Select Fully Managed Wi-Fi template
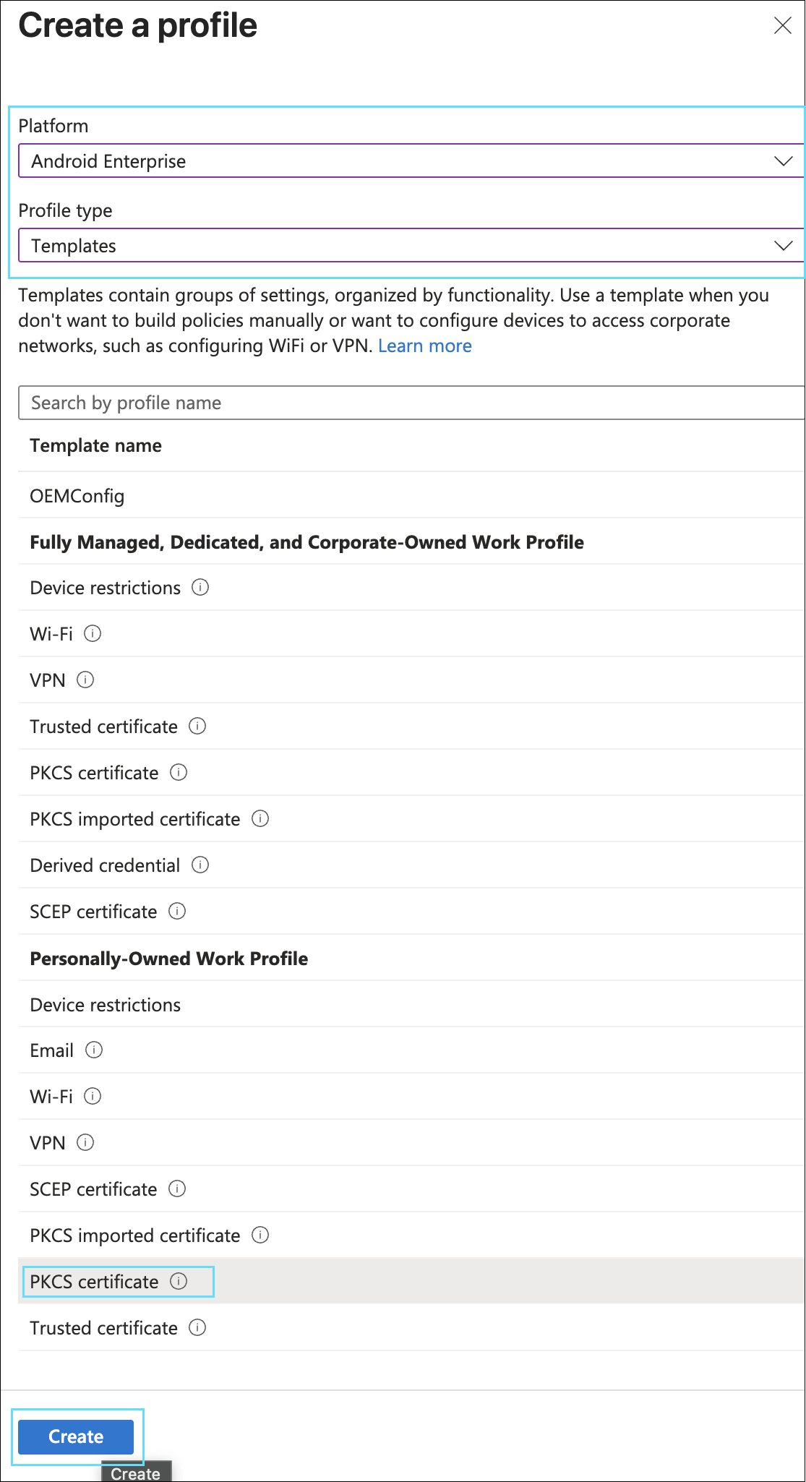Screen dimensions: 806x1482 (51, 634)
